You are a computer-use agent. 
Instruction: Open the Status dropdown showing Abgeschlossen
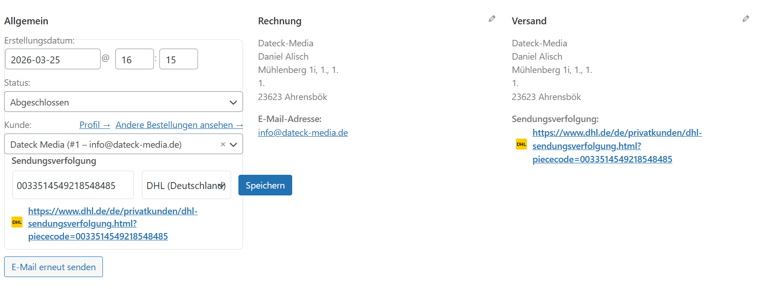(123, 102)
